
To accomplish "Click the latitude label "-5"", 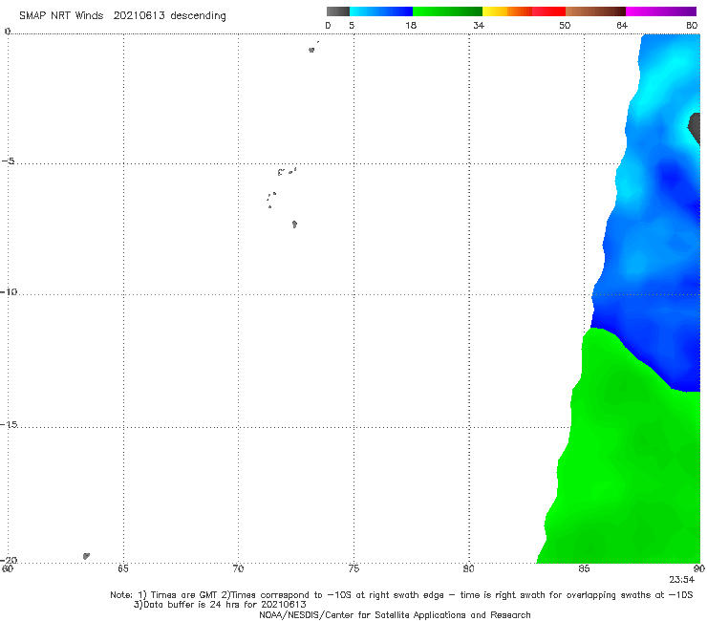I will pyautogui.click(x=9, y=161).
